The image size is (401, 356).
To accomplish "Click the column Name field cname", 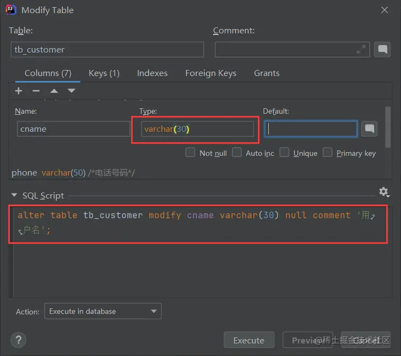I will point(73,129).
